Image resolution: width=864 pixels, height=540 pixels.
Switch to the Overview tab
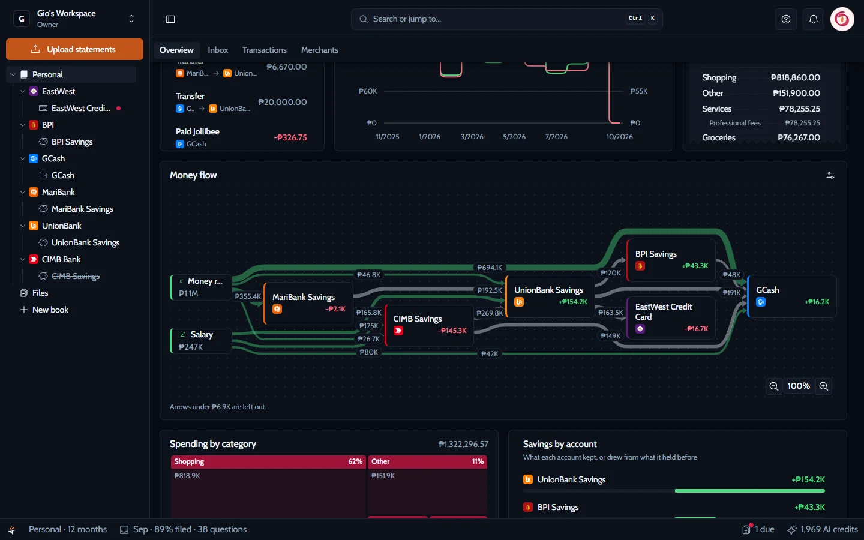pos(176,50)
